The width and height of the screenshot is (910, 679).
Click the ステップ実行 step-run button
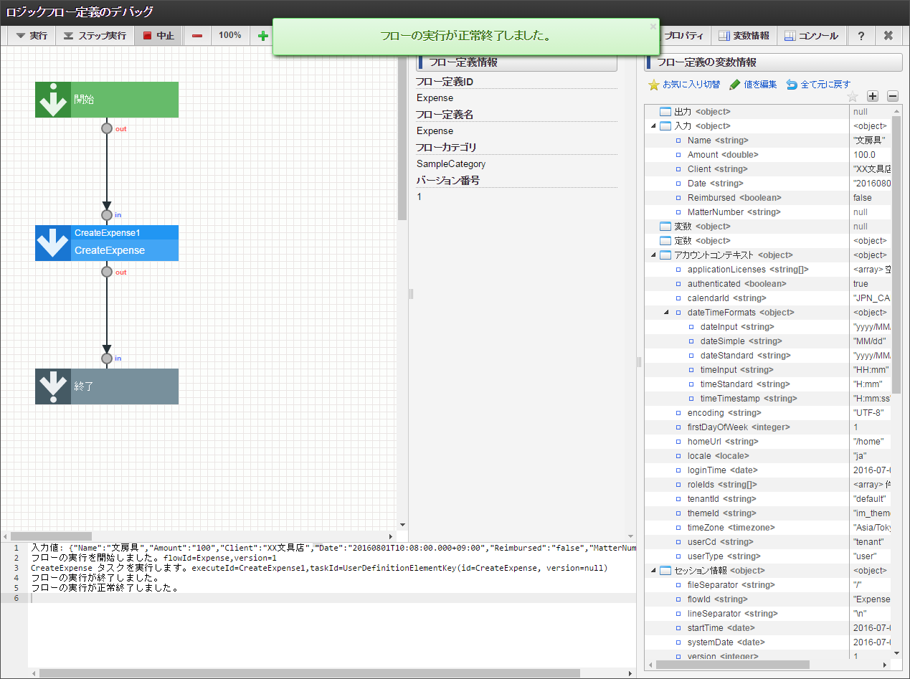(95, 35)
